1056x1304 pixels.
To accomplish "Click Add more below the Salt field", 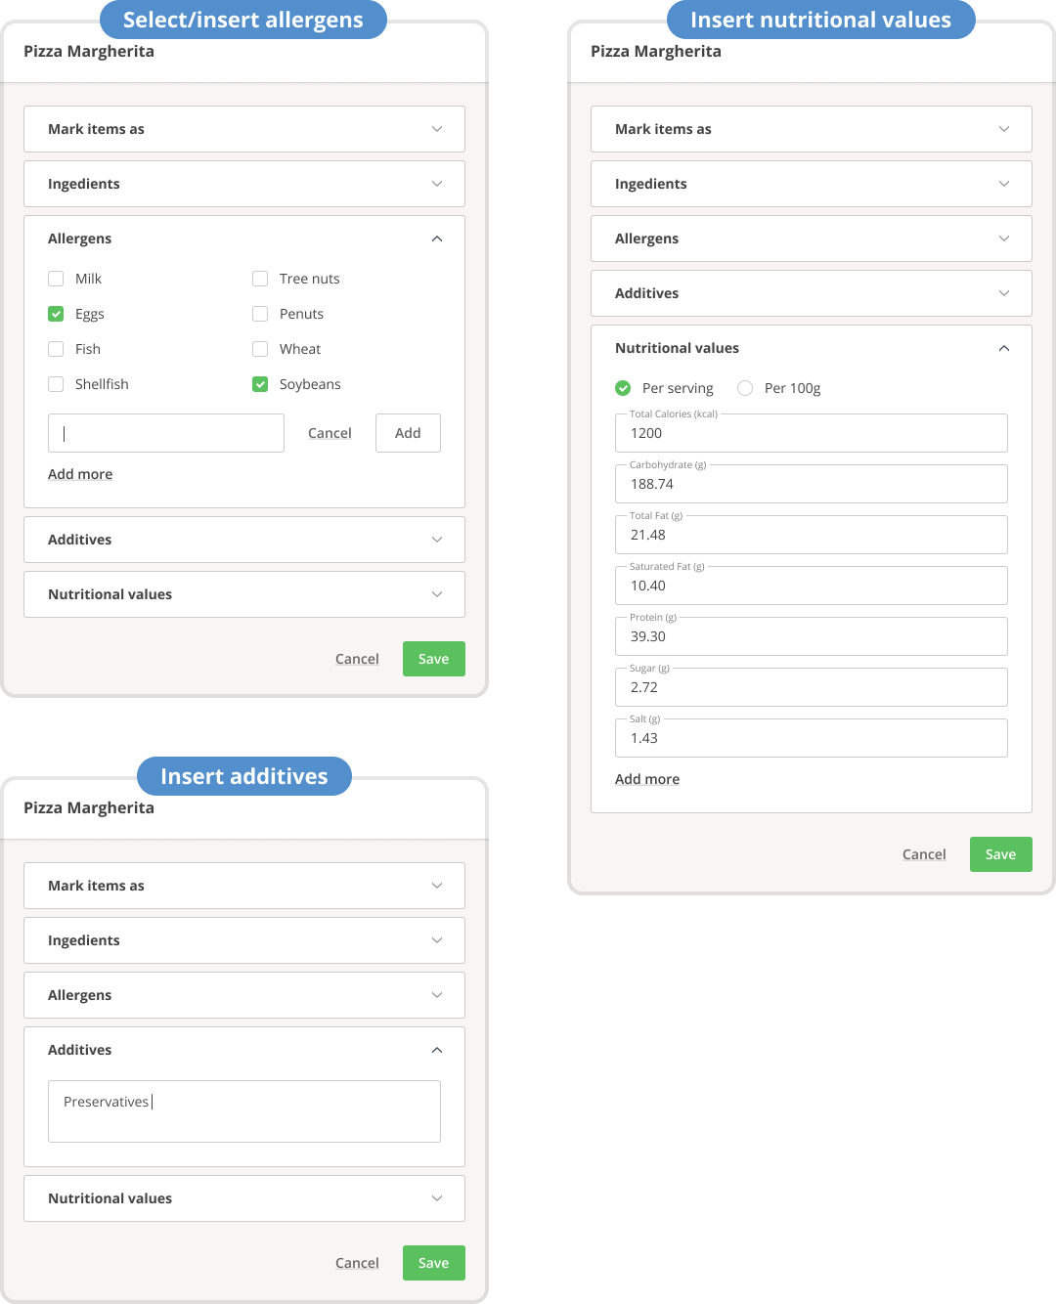I will 647,779.
